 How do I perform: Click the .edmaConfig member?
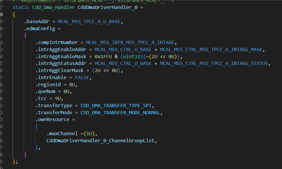[x=40, y=29]
